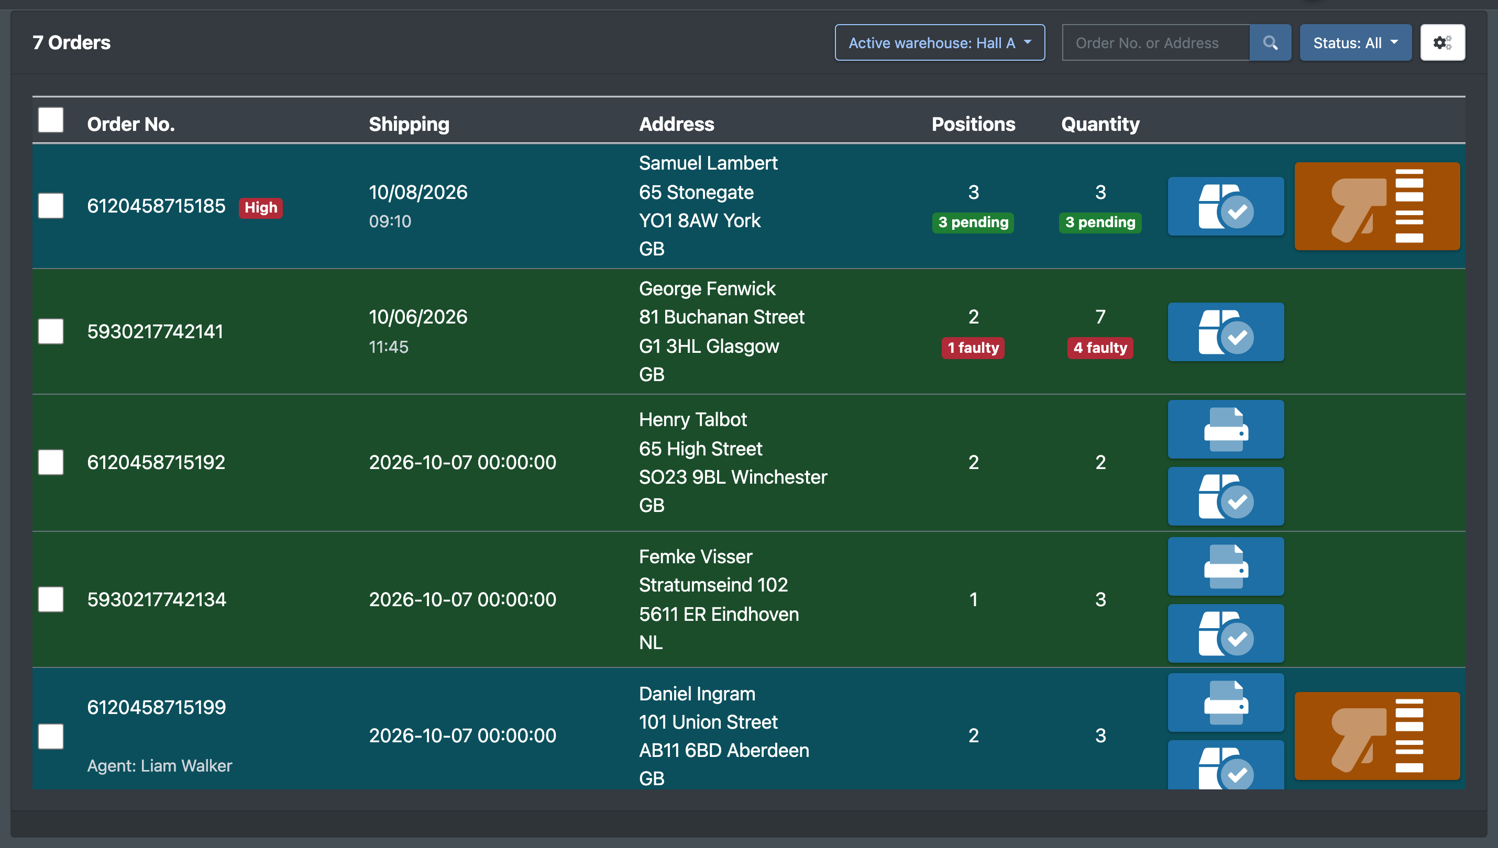Viewport: 1498px width, 848px height.
Task: Open the Active warehouse: Hall A dropdown
Action: 940,42
